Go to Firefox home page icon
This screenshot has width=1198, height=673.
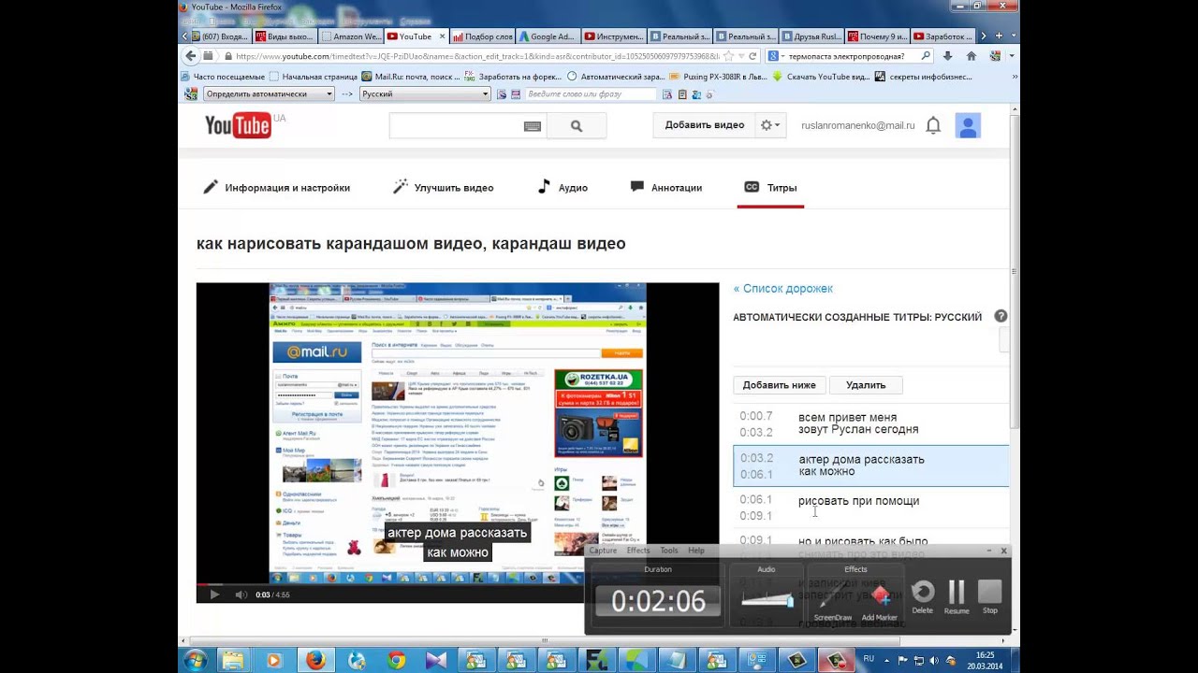[x=971, y=56]
